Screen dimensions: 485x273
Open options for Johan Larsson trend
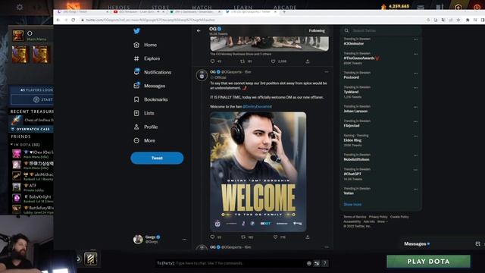415,107
